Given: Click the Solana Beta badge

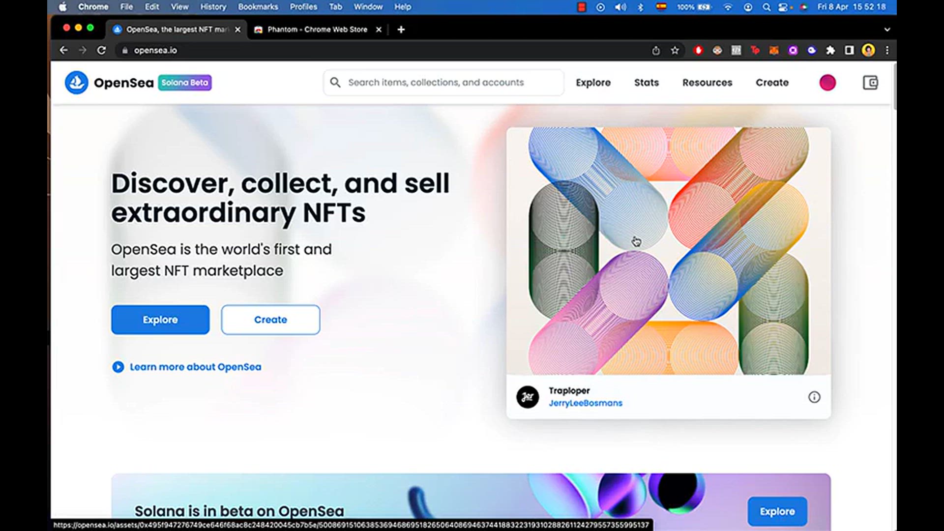Looking at the screenshot, I should [x=185, y=83].
